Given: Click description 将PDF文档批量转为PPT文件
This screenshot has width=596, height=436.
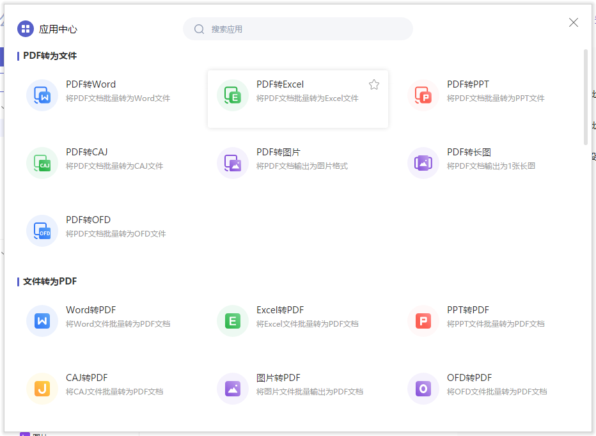Looking at the screenshot, I should pos(496,98).
